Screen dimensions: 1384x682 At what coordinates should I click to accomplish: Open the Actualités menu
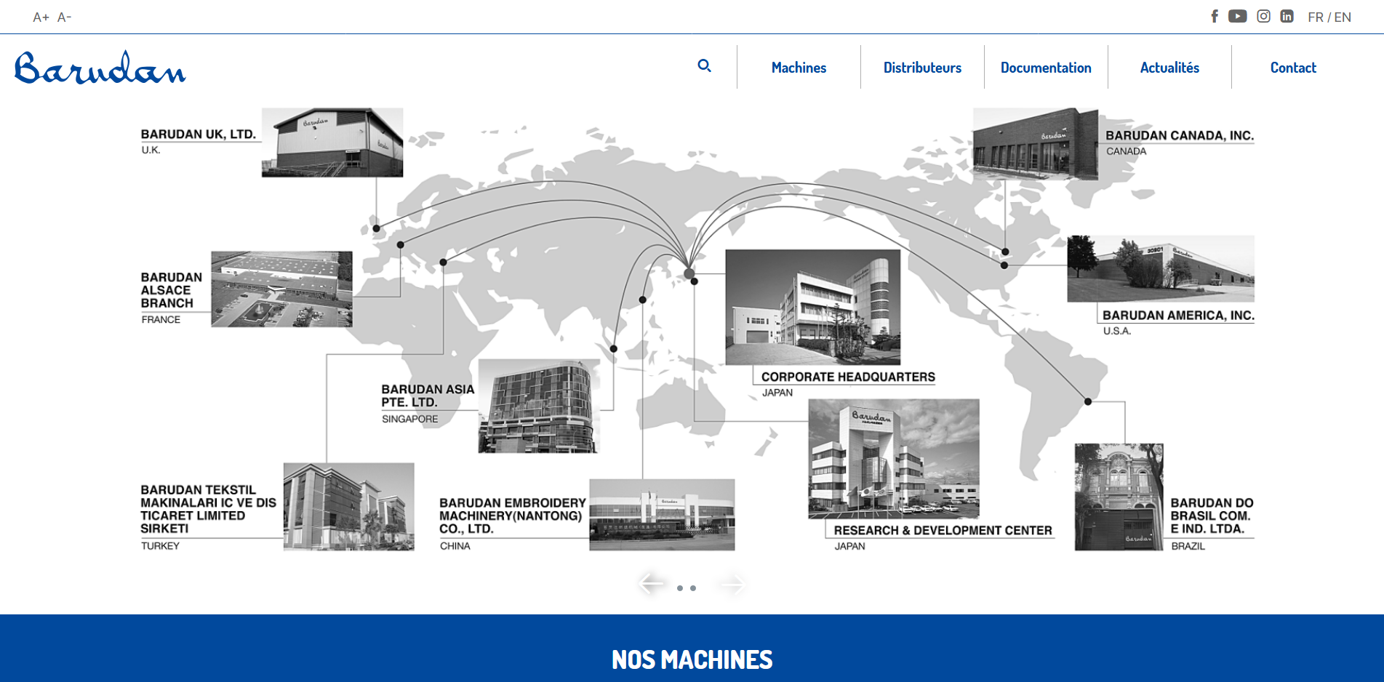pyautogui.click(x=1169, y=68)
